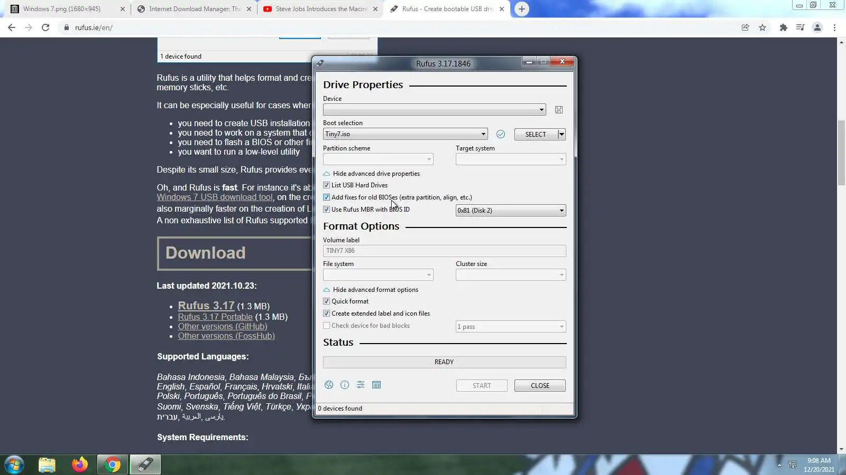846x475 pixels.
Task: Go back in Chrome
Action: pos(12,27)
